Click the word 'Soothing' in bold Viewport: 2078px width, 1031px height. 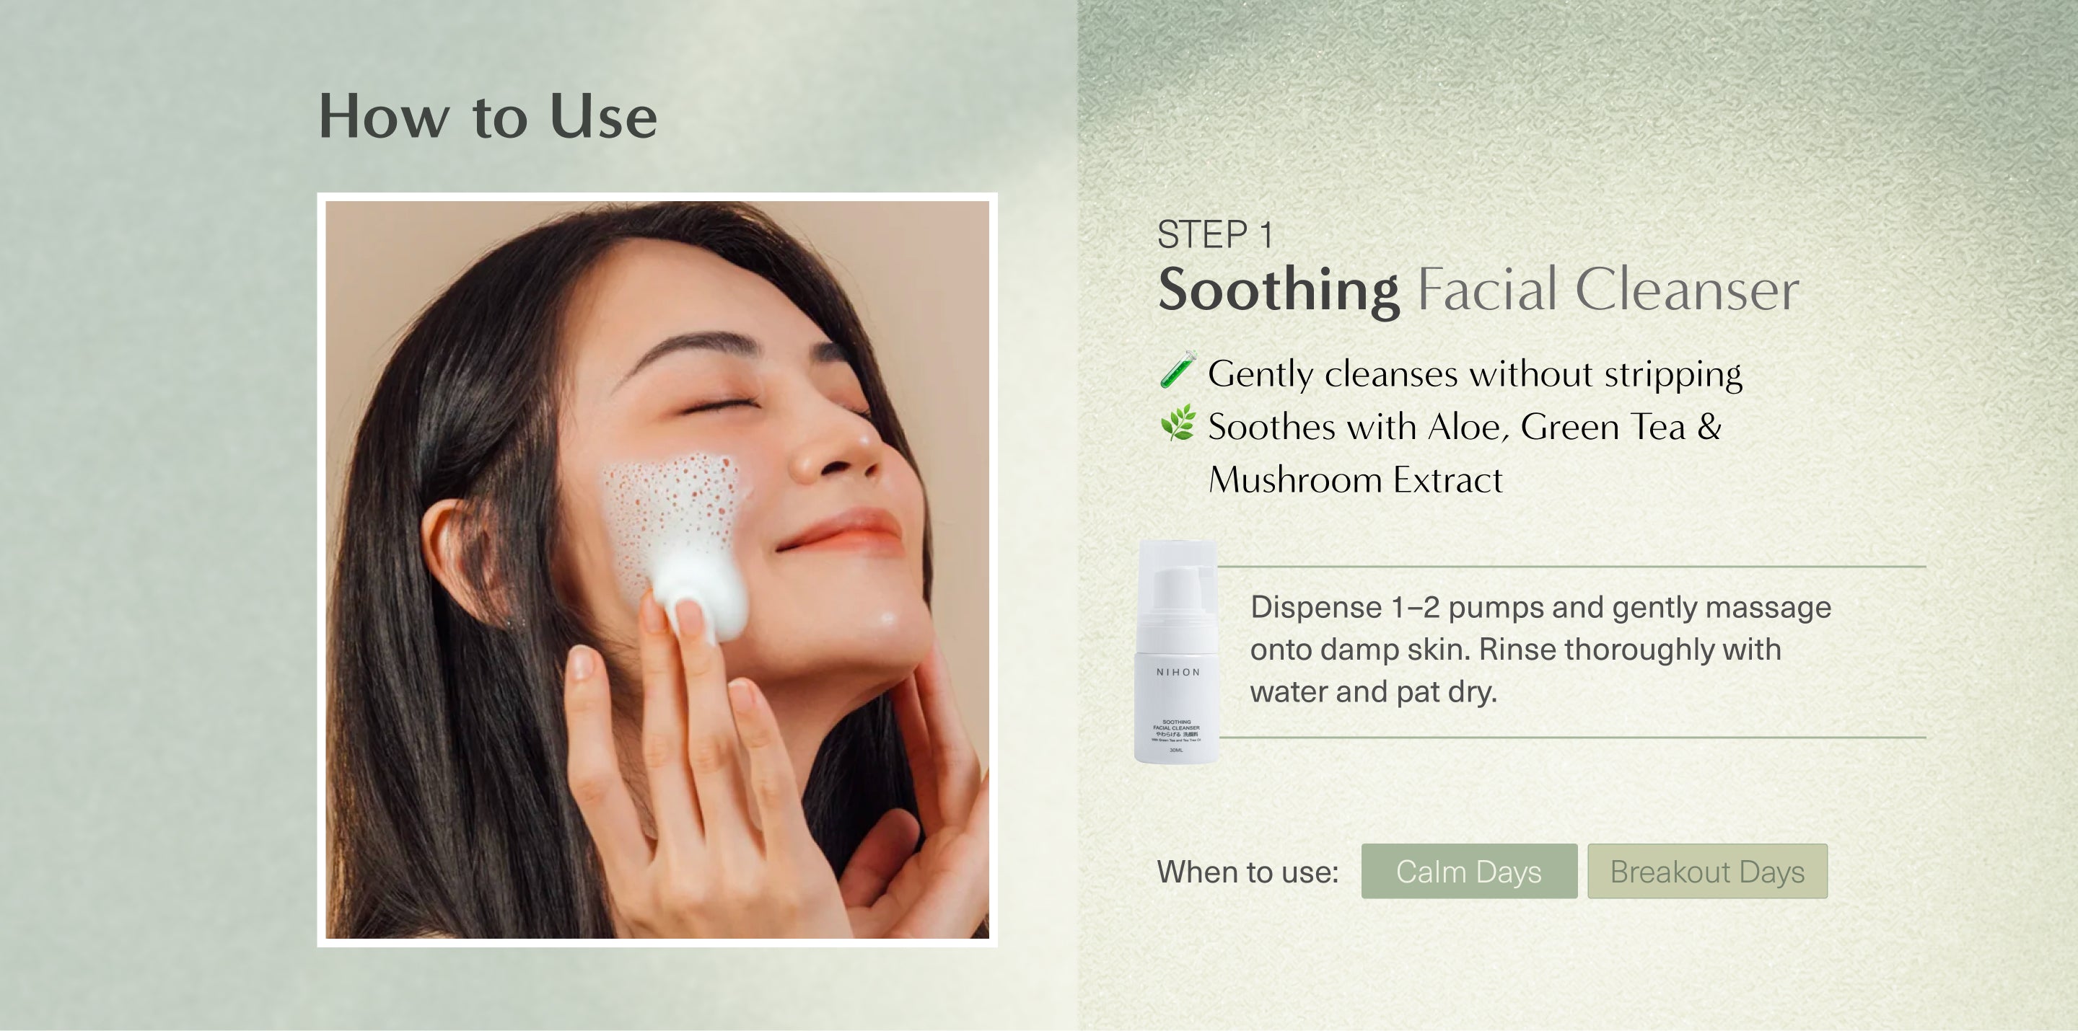point(1279,291)
